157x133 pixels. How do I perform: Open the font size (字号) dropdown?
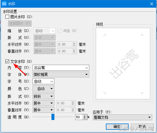(x=43, y=81)
